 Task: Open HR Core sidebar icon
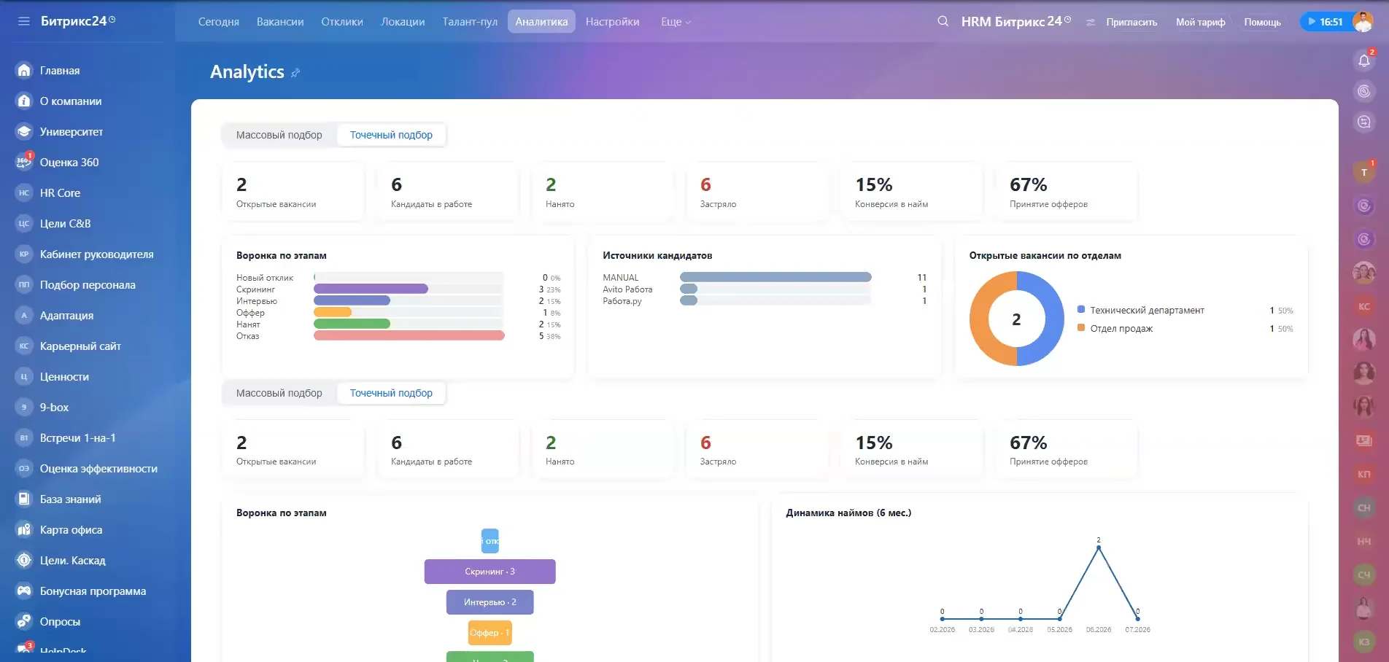[24, 192]
